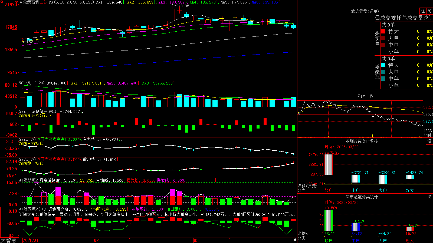Image resolution: width=433 pixels, height=243 pixels.
Task: Click the 16.72 超大 ratio value
Action: click(x=411, y=234)
